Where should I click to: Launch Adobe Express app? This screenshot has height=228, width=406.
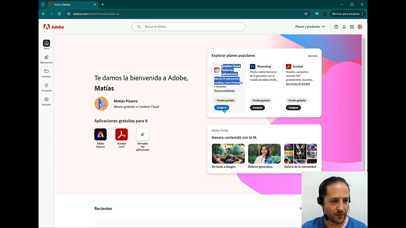pos(100,134)
